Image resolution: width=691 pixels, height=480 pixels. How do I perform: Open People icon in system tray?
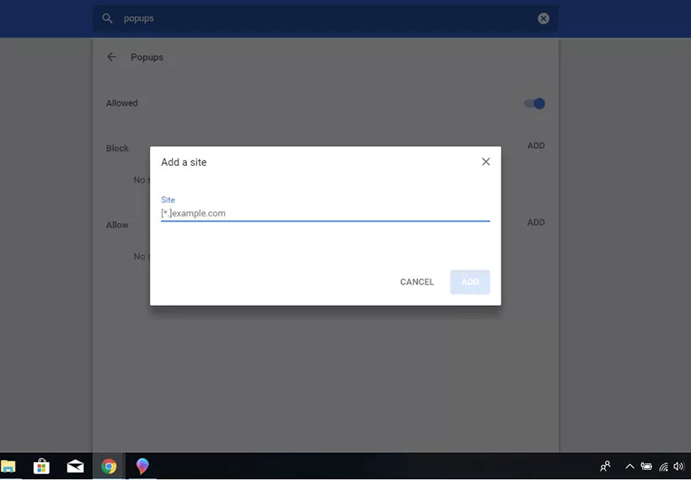(606, 466)
